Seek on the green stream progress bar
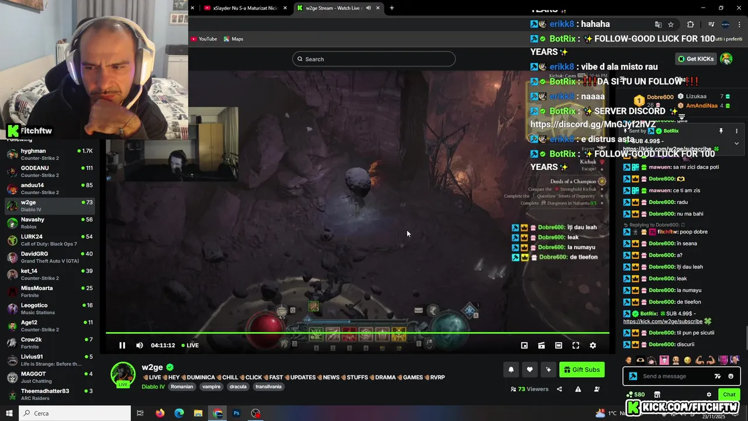Viewport: 748px width, 421px height. click(358, 333)
